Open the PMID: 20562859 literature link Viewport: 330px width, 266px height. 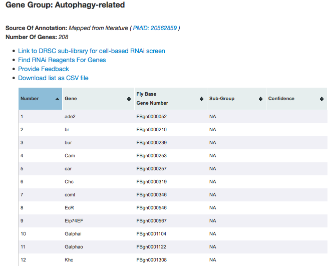pos(155,28)
